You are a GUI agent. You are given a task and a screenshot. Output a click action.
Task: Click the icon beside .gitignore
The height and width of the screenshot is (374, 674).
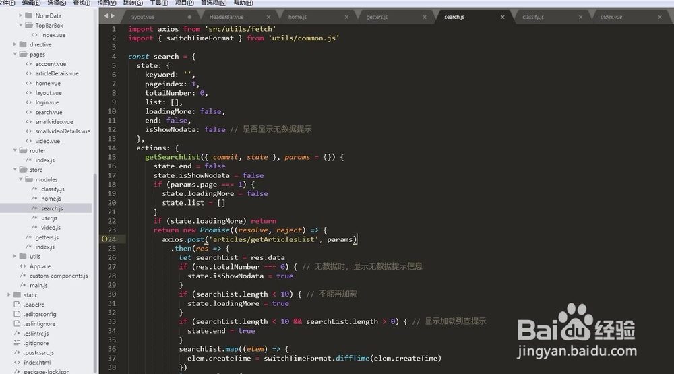(x=18, y=343)
